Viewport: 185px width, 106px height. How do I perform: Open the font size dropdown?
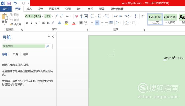pyautogui.click(x=52, y=16)
